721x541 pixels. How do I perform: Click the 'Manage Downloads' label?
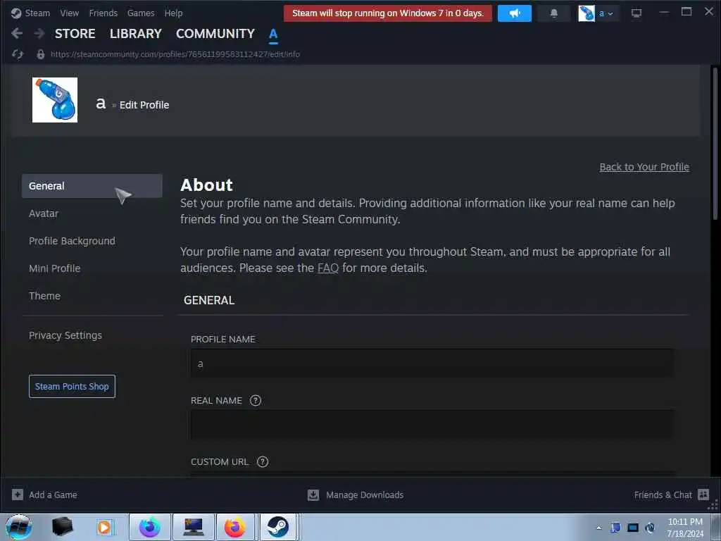(365, 495)
